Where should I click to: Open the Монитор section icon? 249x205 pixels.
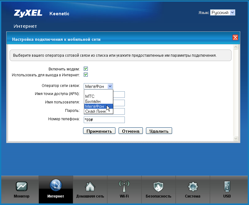(21, 186)
